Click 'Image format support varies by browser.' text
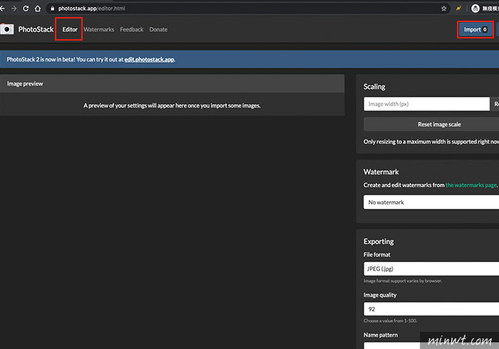499x349 pixels. click(x=403, y=281)
